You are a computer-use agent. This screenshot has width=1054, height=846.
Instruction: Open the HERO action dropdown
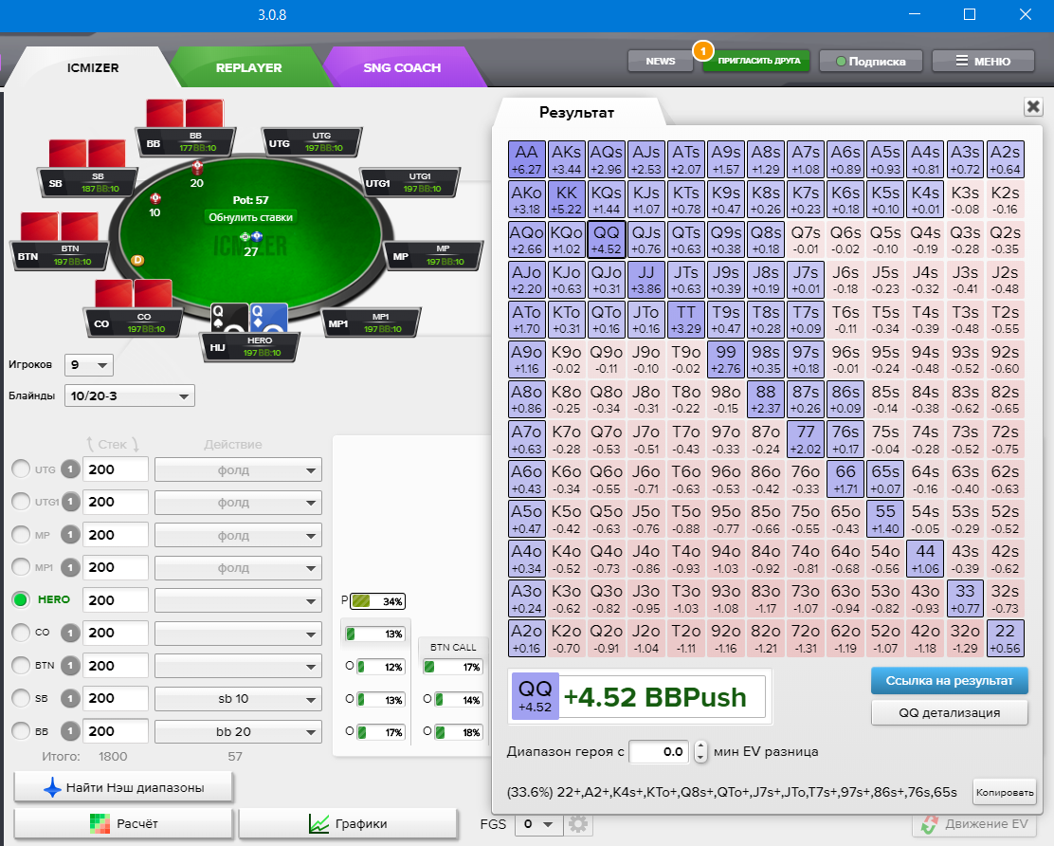click(x=238, y=600)
